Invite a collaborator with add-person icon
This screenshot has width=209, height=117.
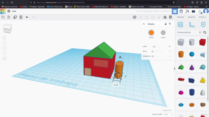200,12
